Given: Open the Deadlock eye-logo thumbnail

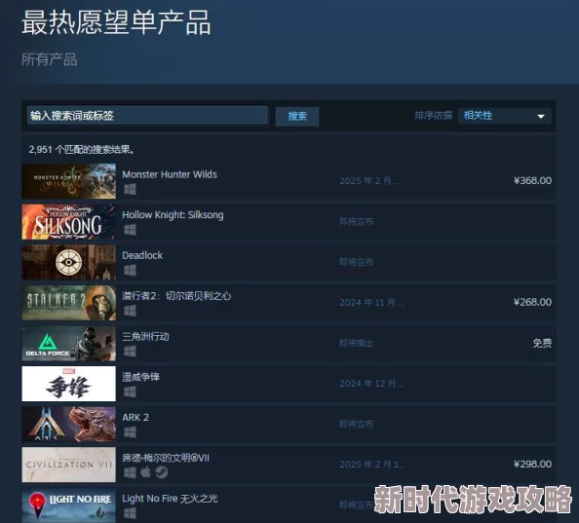Looking at the screenshot, I should pos(68,262).
